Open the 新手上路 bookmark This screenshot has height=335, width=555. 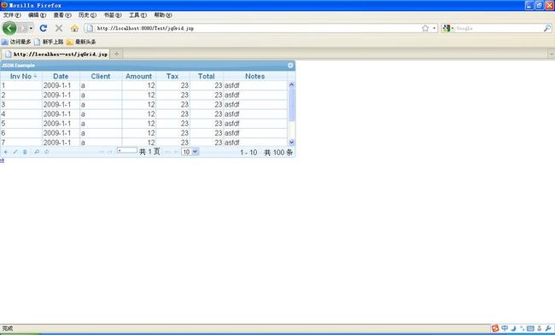(x=49, y=42)
